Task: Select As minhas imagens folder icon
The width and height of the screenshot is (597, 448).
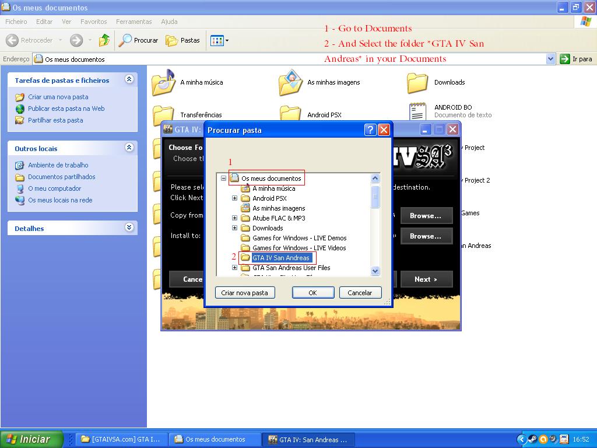Action: (290, 82)
